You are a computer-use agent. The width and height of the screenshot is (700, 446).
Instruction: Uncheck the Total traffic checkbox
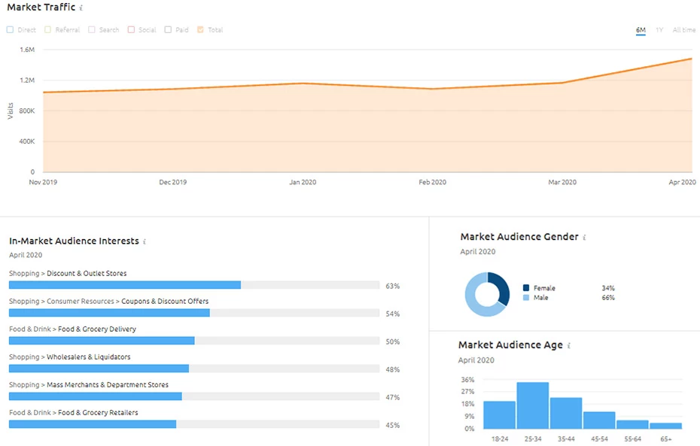pyautogui.click(x=200, y=30)
